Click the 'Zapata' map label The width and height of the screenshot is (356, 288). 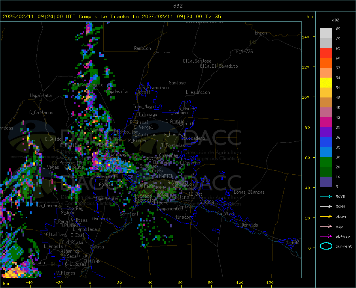tap(97, 247)
